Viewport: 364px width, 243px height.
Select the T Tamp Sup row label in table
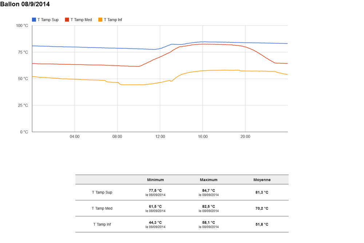pyautogui.click(x=102, y=192)
